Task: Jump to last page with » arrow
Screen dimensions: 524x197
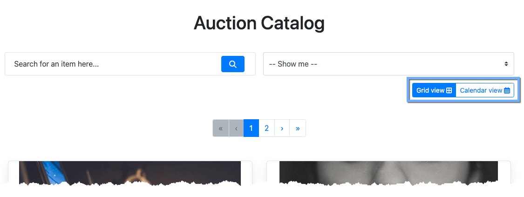Action: tap(298, 128)
